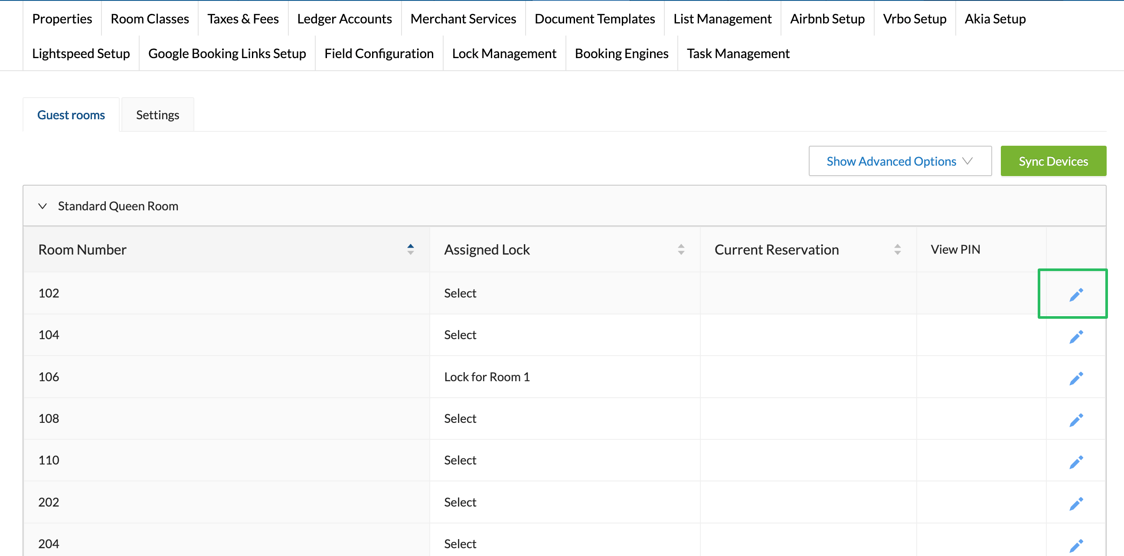Switch to the Settings tab
This screenshot has width=1124, height=556.
pos(157,115)
